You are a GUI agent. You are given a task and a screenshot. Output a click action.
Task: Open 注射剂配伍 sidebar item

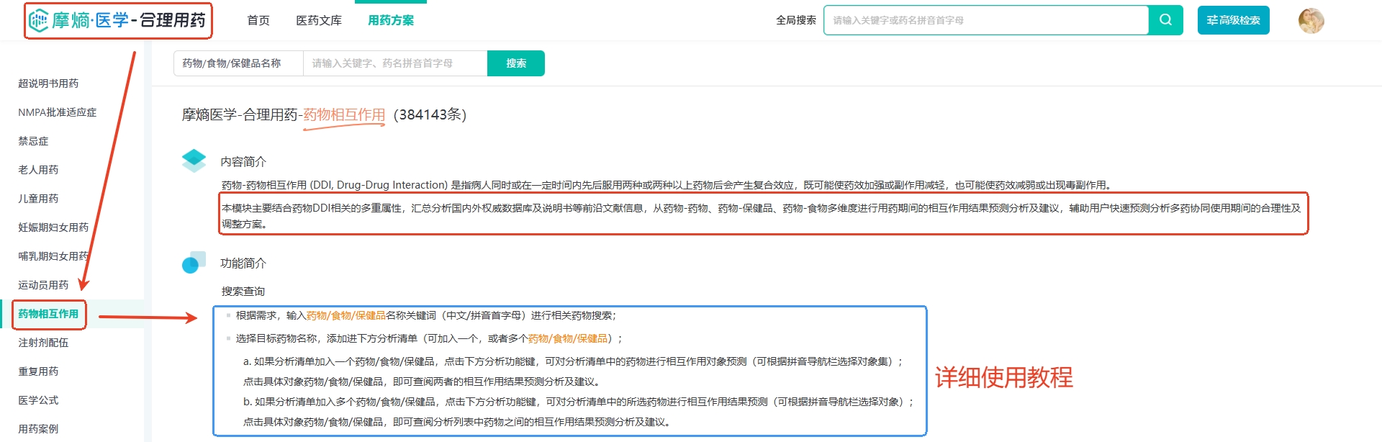pos(43,343)
